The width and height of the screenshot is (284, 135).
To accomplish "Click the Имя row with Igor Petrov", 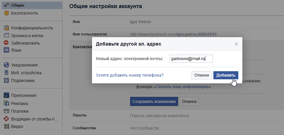I will pos(176,22).
